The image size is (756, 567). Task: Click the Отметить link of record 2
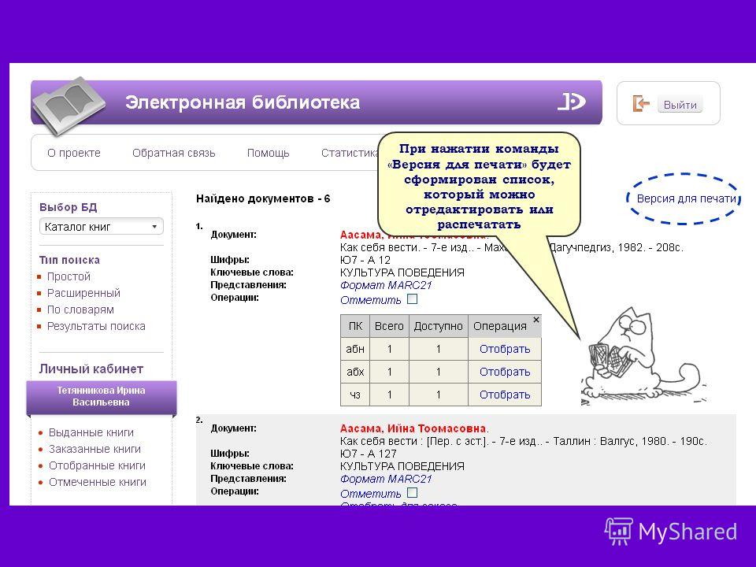point(370,494)
